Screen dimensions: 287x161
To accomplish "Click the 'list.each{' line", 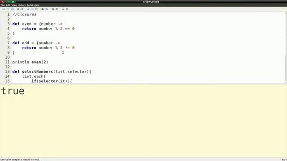I will 34,76.
